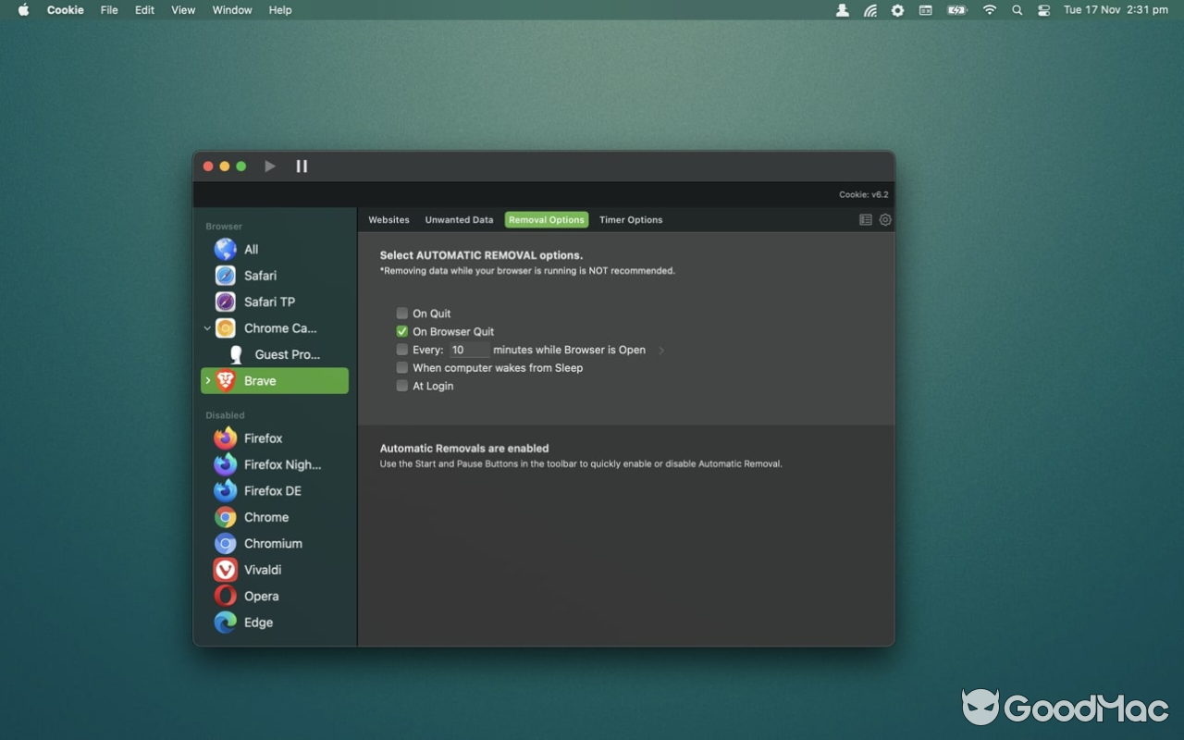Screen dimensions: 1184x740
Task: Enable the On Quit checkbox
Action: click(402, 314)
